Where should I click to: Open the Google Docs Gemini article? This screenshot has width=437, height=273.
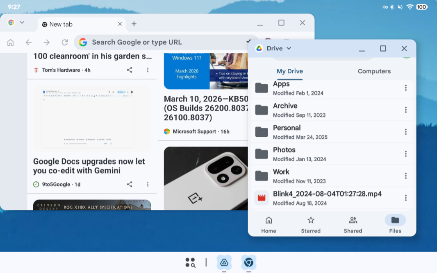(89, 166)
